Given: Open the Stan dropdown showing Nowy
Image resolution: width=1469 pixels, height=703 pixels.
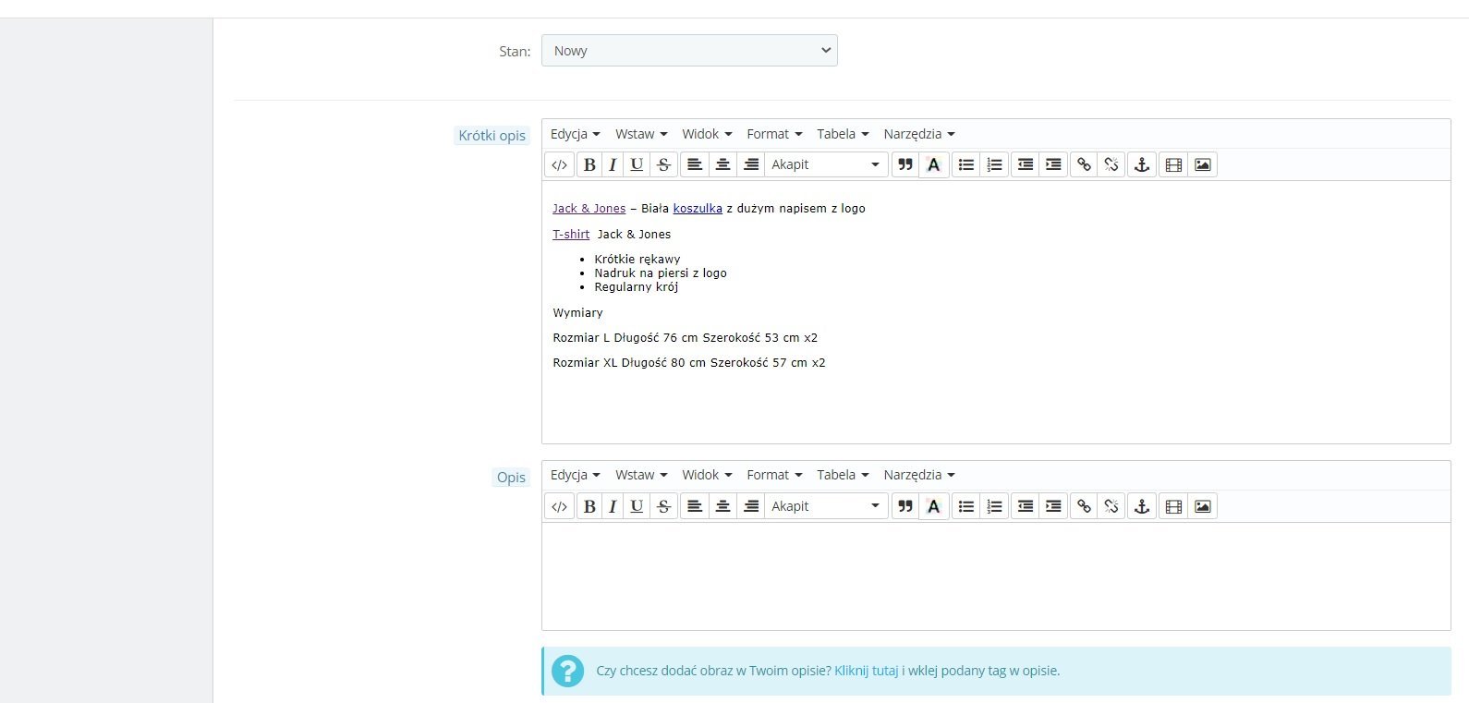Looking at the screenshot, I should tap(689, 51).
